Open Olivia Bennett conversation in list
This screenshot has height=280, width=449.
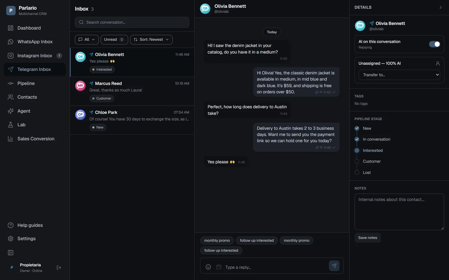[132, 62]
